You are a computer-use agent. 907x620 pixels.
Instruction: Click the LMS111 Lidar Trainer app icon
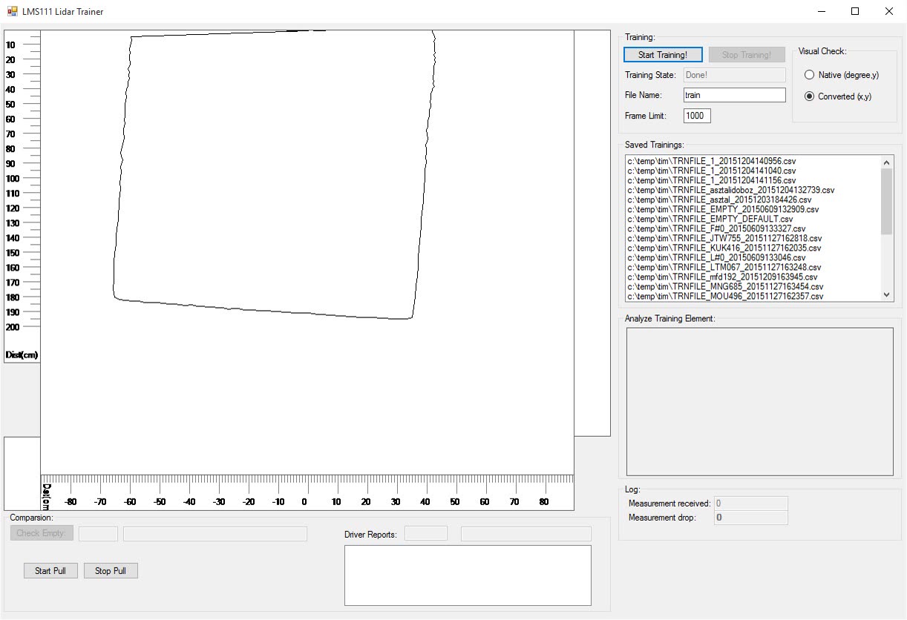click(12, 11)
